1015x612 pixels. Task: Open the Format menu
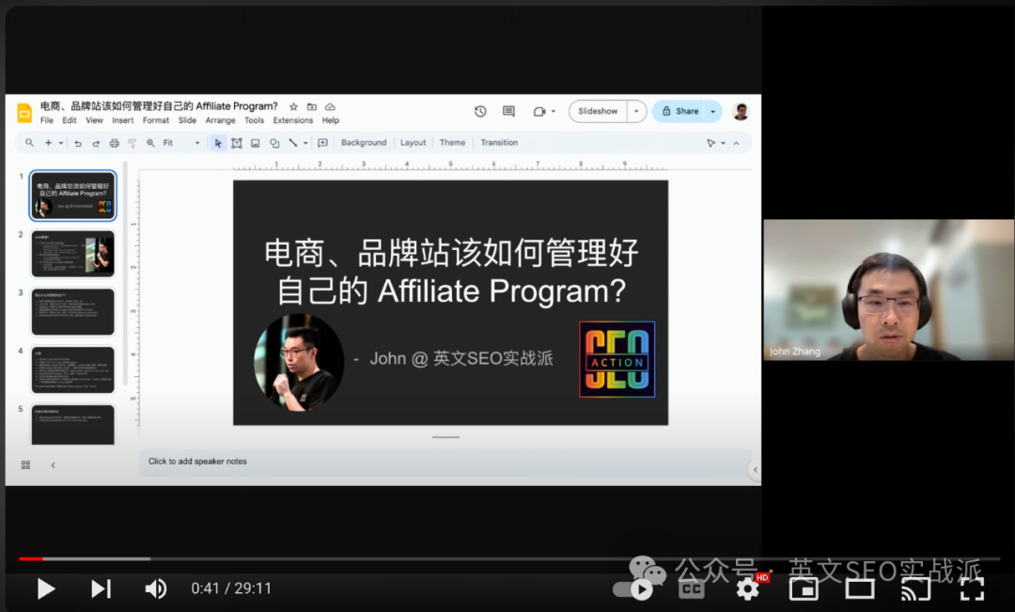click(155, 120)
